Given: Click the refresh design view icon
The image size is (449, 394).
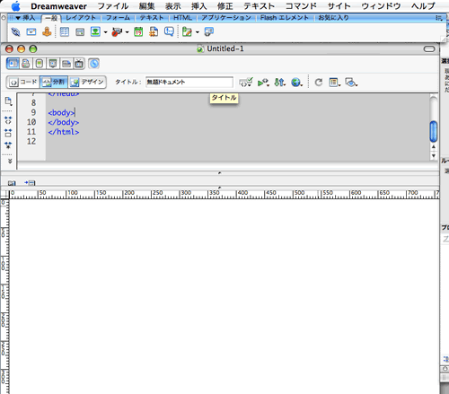Looking at the screenshot, I should click(319, 83).
